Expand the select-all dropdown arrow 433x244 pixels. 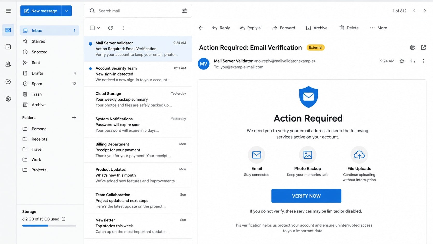tap(99, 28)
